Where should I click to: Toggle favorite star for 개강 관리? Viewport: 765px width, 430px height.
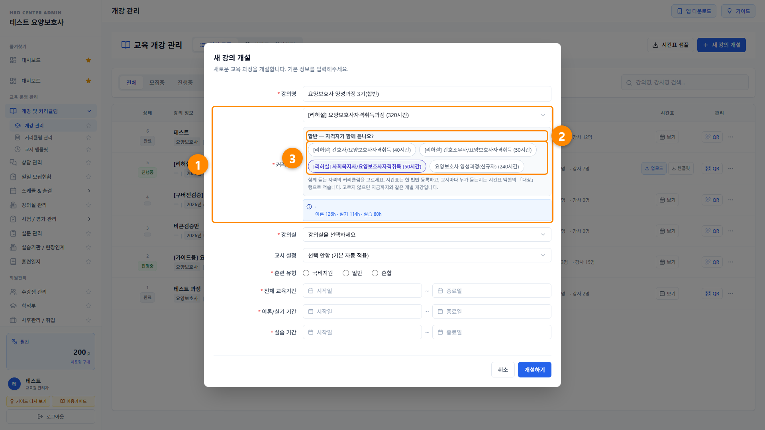(88, 125)
